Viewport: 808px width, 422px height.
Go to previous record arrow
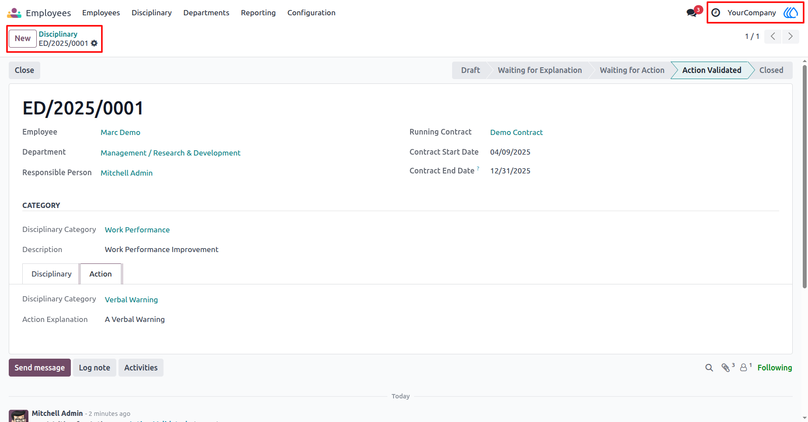coord(773,36)
